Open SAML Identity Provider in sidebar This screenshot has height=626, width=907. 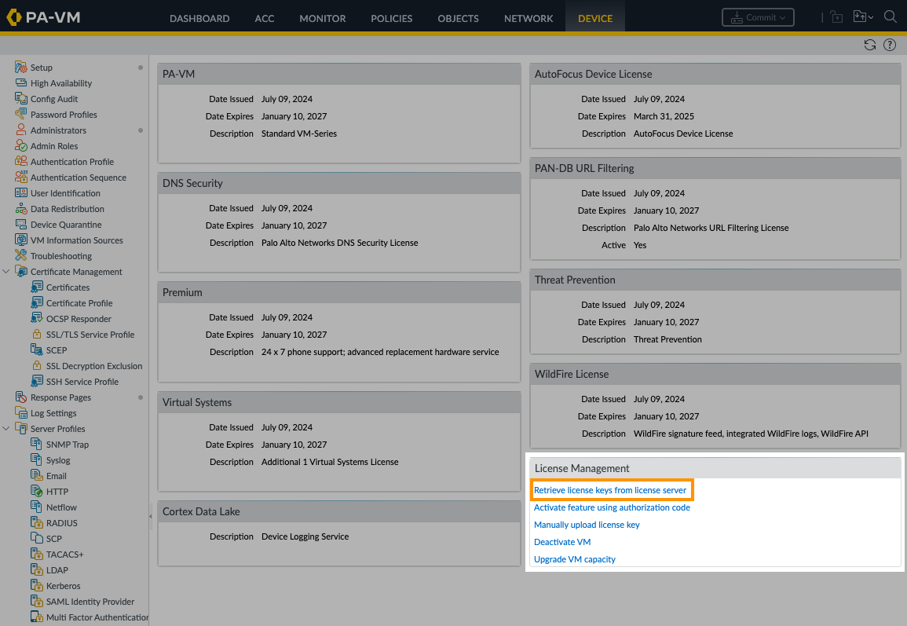coord(90,602)
